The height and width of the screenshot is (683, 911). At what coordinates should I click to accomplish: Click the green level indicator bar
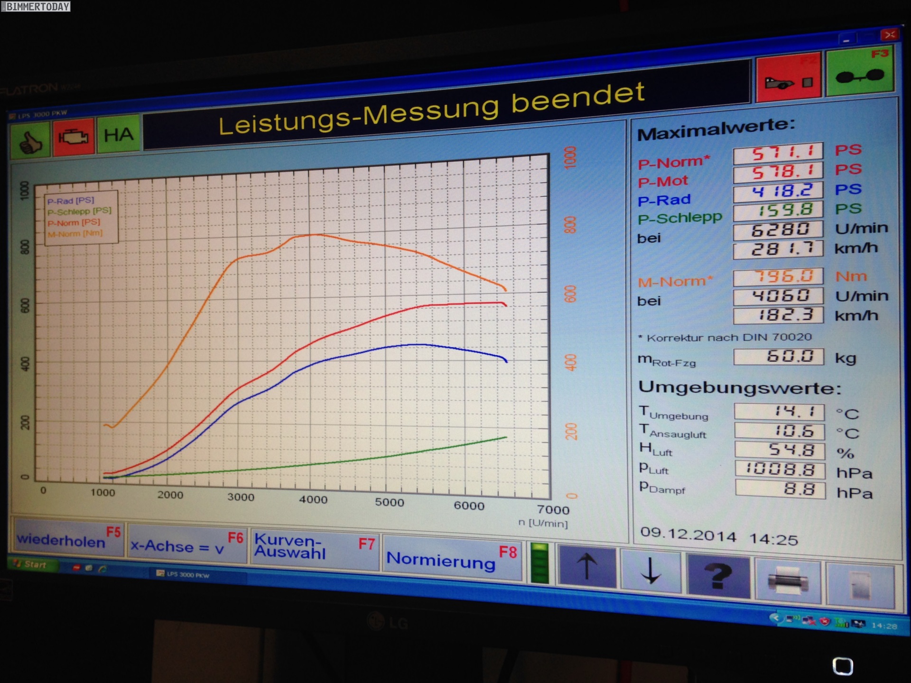539,563
